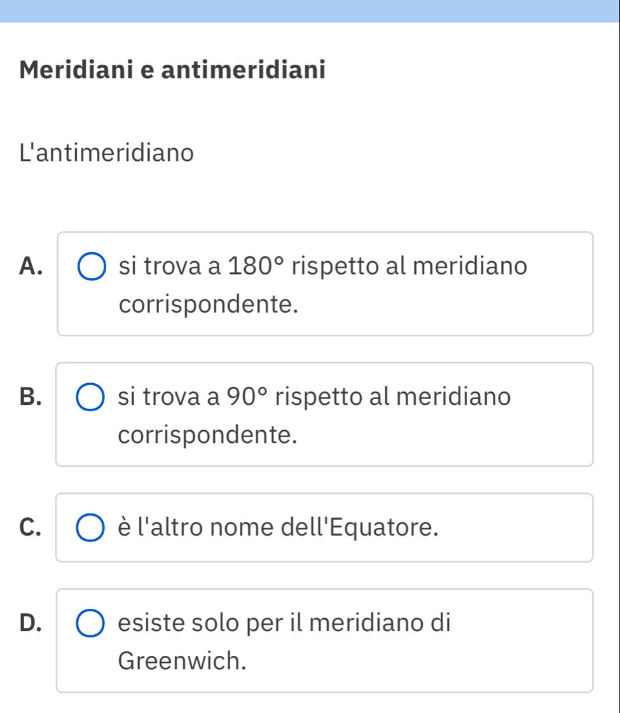The width and height of the screenshot is (620, 713).
Task: Mark the radio button for answer D
Action: point(91,623)
